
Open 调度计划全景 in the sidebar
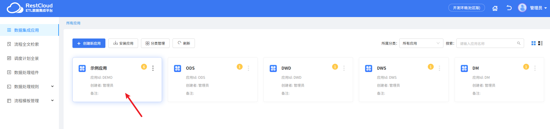tap(29, 58)
